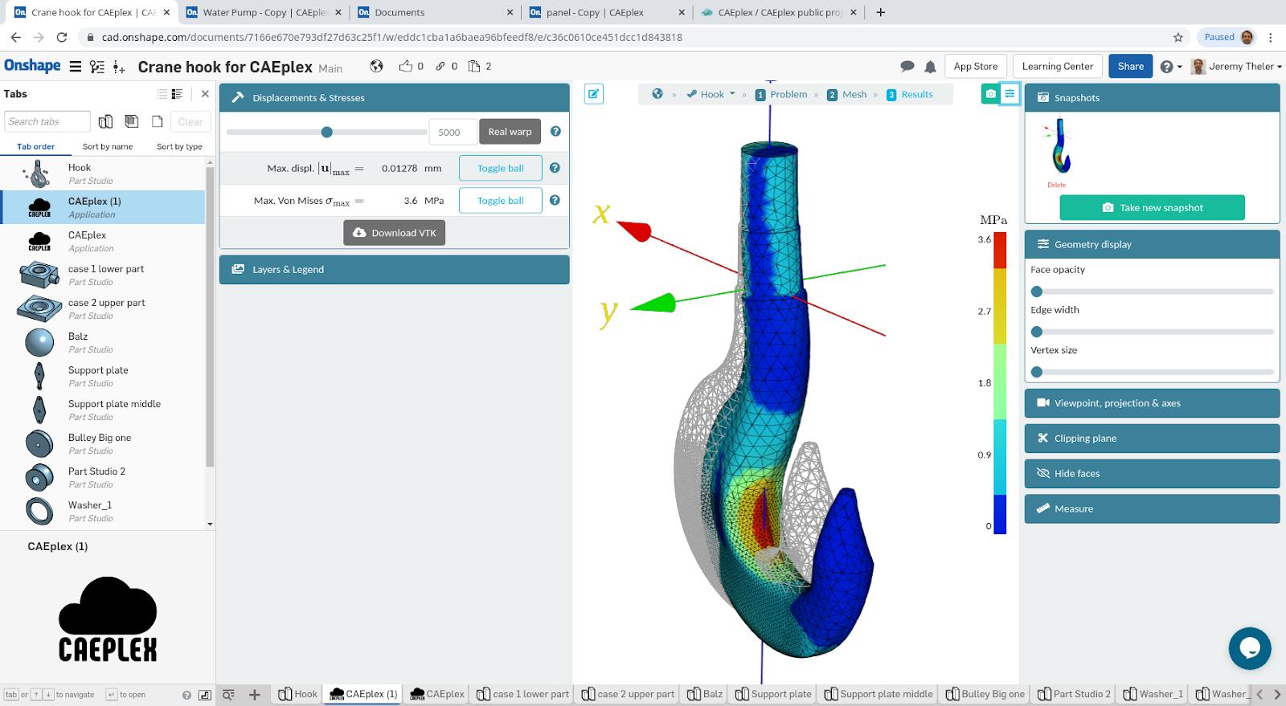The width and height of the screenshot is (1286, 706).
Task: Switch to the Mesh step
Action: [x=847, y=94]
